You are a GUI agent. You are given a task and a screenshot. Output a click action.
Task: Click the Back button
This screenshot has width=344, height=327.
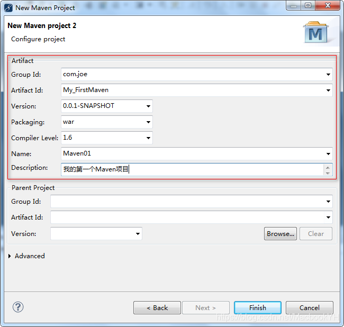click(157, 308)
